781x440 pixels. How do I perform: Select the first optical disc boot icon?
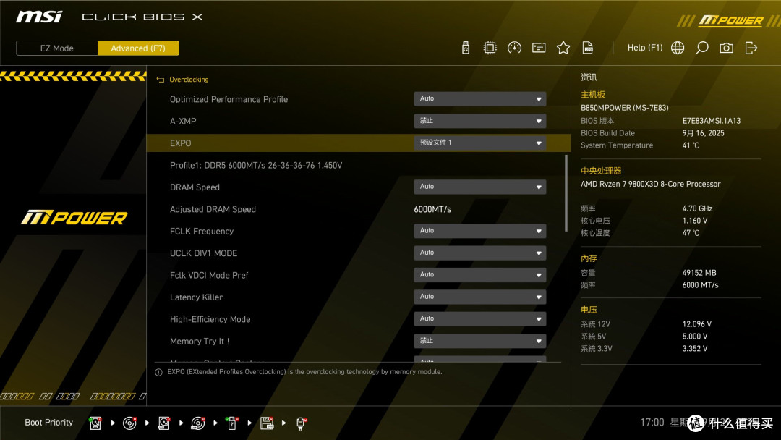129,423
